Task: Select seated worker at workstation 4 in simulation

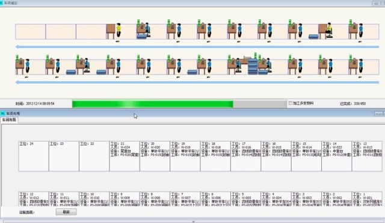Action: 269,66
